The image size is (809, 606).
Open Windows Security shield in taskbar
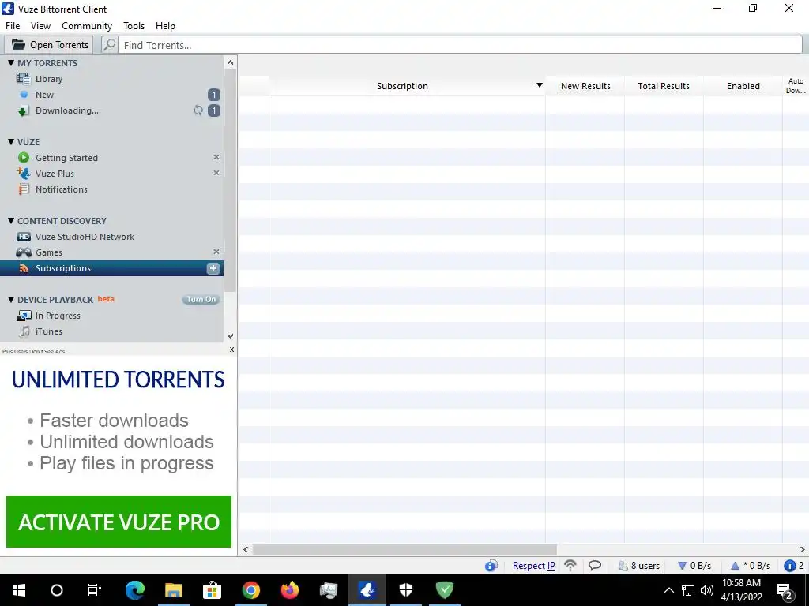pos(406,590)
